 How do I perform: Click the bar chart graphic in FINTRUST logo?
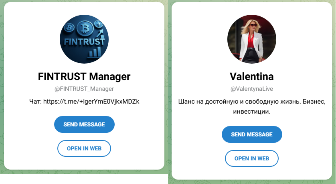(x=95, y=52)
